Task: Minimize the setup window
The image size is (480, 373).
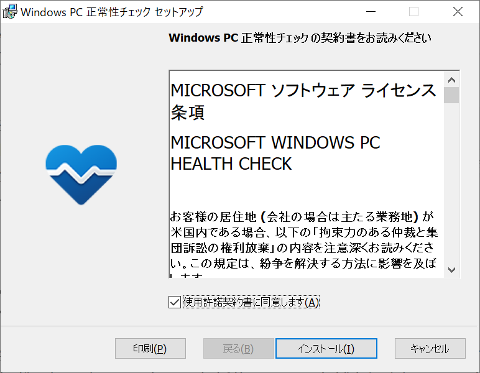Action: pyautogui.click(x=371, y=12)
